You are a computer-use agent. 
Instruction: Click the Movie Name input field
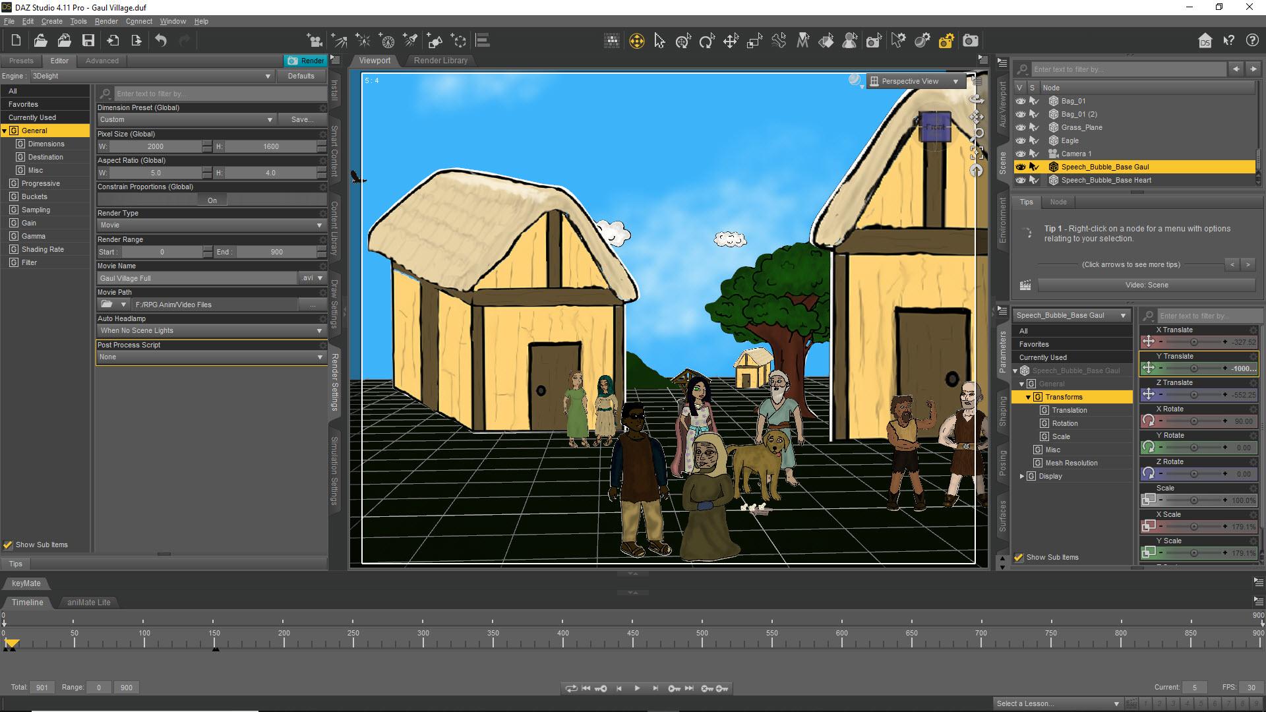[196, 278]
